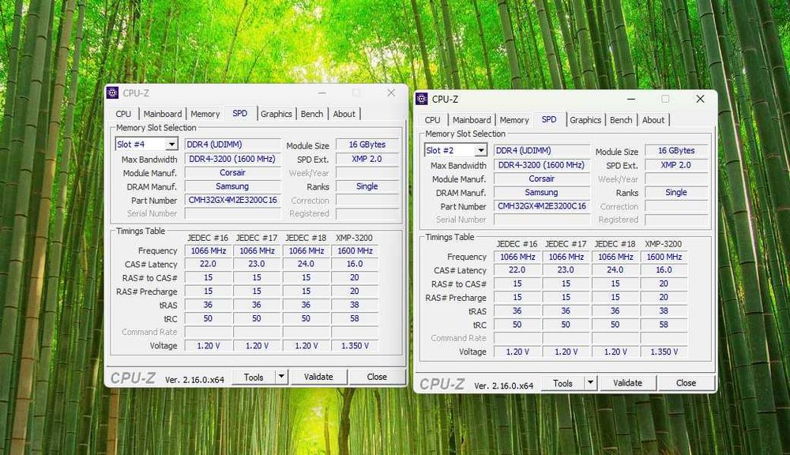Click 1600 MHz frequency cell in left window

[x=355, y=250]
